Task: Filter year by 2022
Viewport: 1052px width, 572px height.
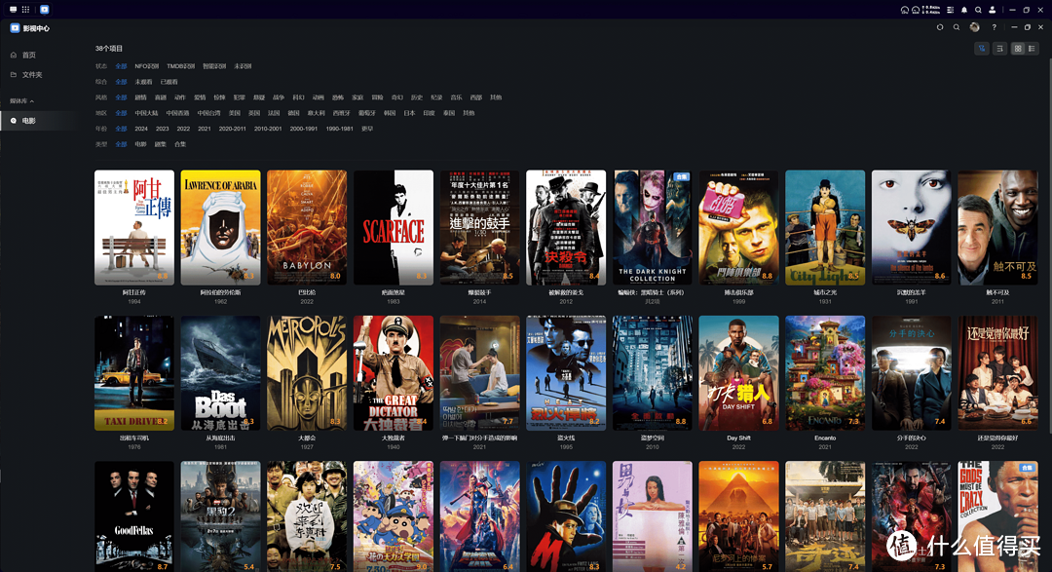Action: [x=183, y=129]
